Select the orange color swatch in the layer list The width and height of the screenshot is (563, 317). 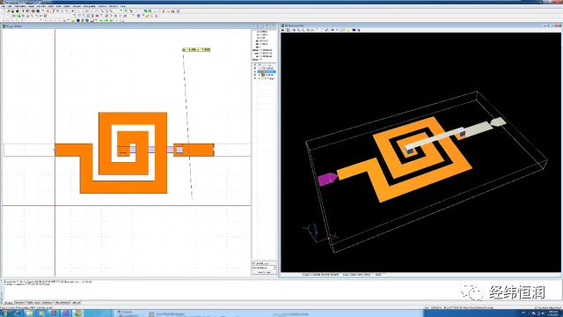tap(262, 71)
